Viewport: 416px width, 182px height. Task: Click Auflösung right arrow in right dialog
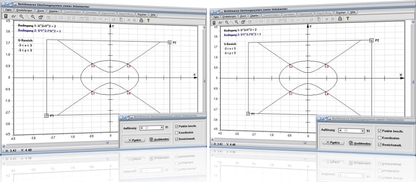point(363,130)
